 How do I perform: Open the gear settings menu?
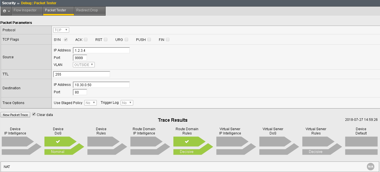point(6,11)
